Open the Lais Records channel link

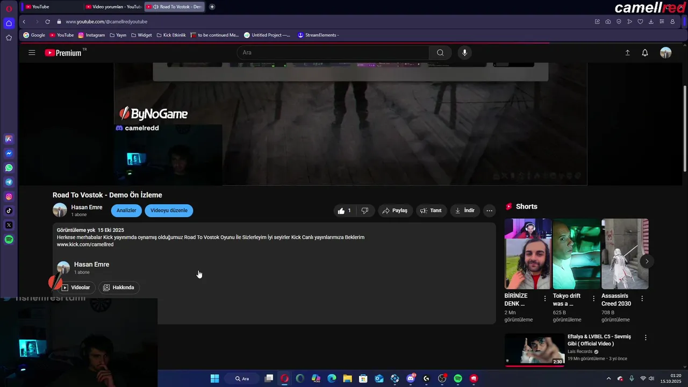[x=580, y=352]
